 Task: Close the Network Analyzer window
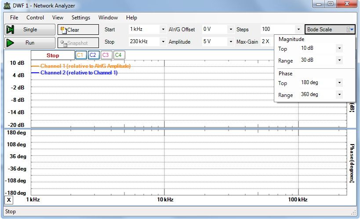(x=347, y=4)
